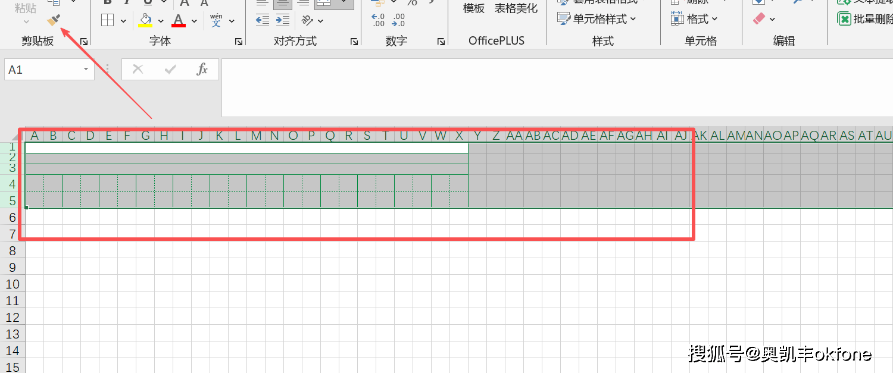Viewport: 893px width, 373px height.
Task: Click the text orientation icon
Action: point(307,21)
